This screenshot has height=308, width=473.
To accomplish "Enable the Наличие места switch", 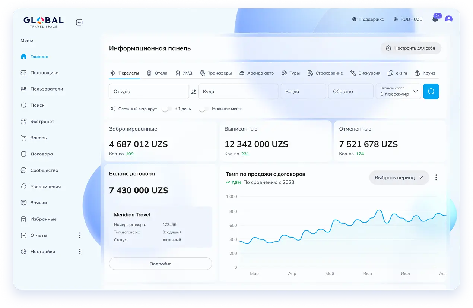I will click(x=204, y=109).
